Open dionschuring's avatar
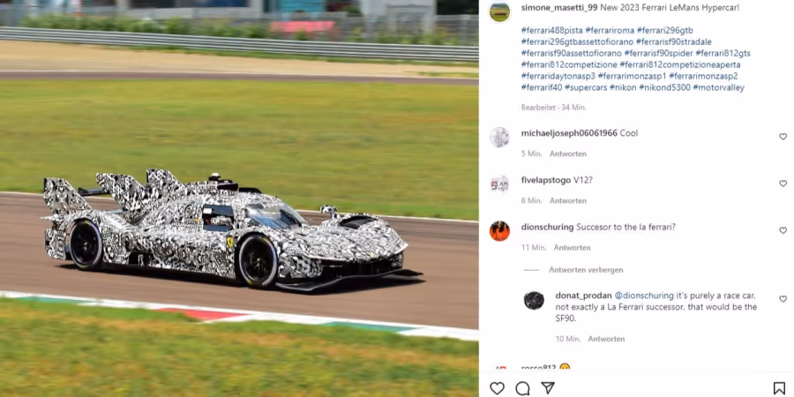The image size is (794, 397). pyautogui.click(x=499, y=231)
